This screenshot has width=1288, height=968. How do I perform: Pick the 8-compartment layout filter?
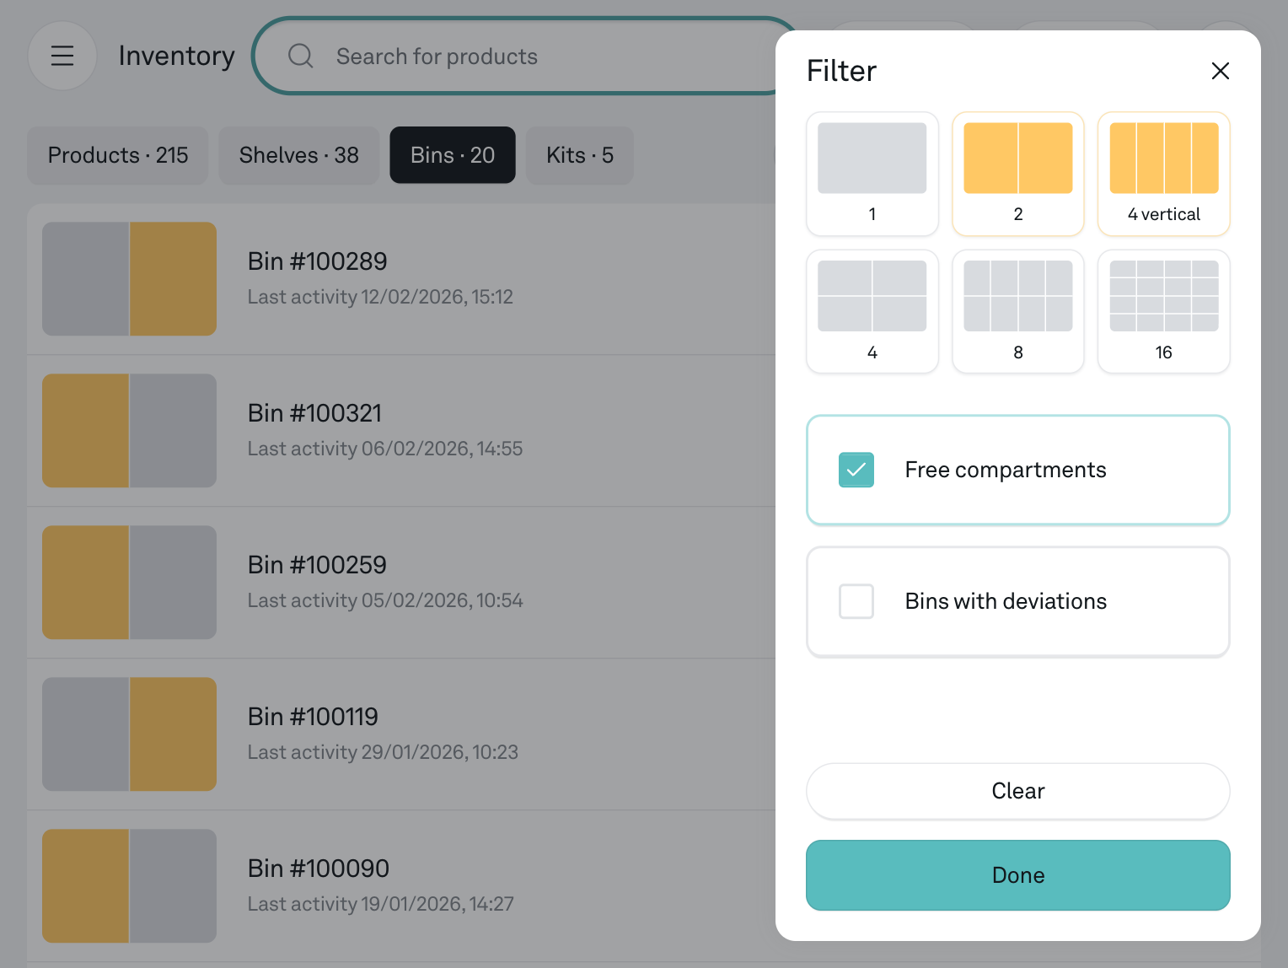(1017, 311)
